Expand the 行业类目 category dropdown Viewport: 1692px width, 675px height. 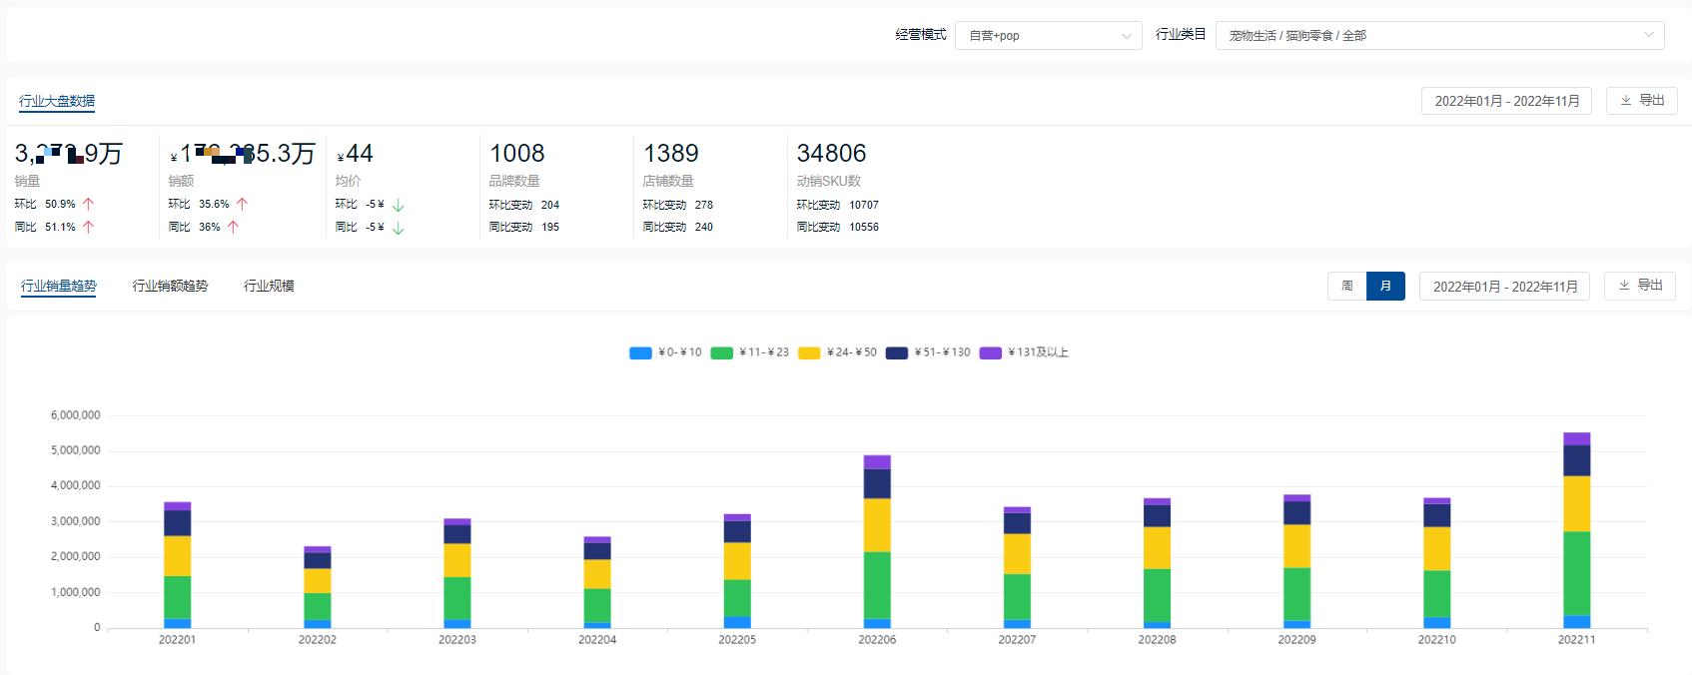pos(1438,36)
